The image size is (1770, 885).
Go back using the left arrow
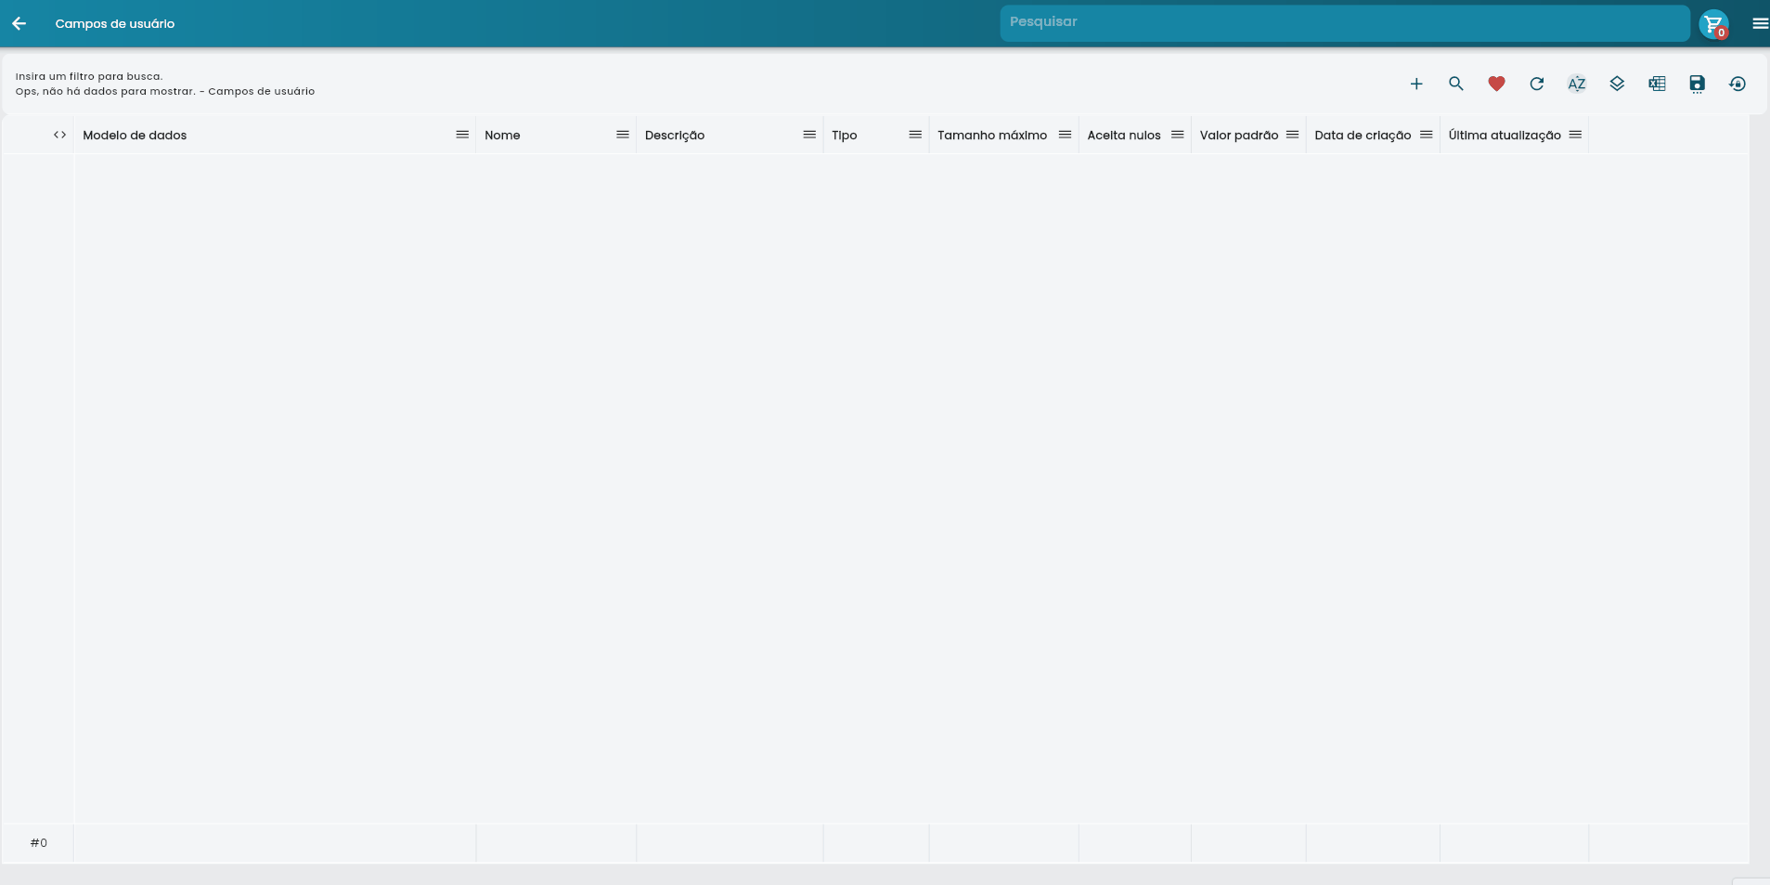19,24
